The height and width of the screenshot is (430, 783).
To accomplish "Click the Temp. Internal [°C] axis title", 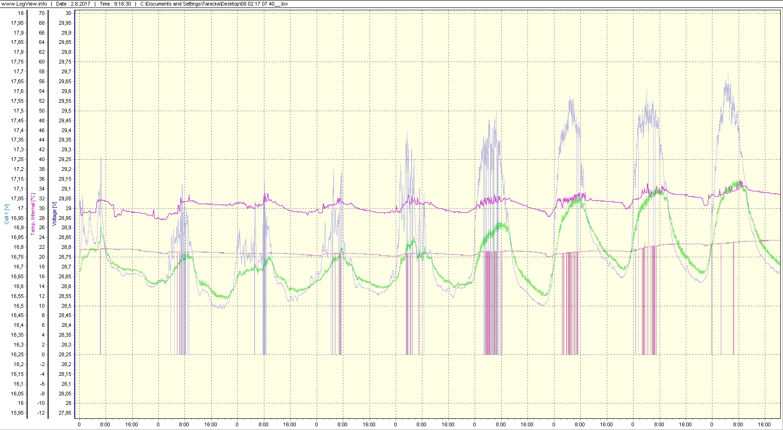I will tap(33, 214).
